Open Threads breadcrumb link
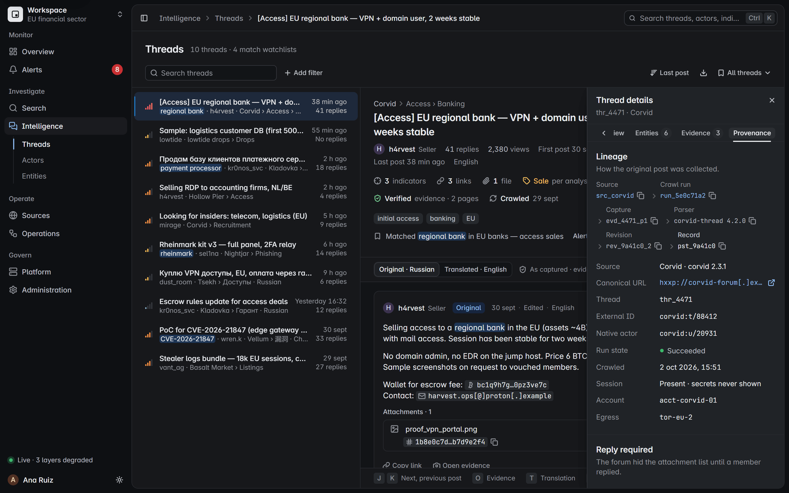 coord(229,18)
